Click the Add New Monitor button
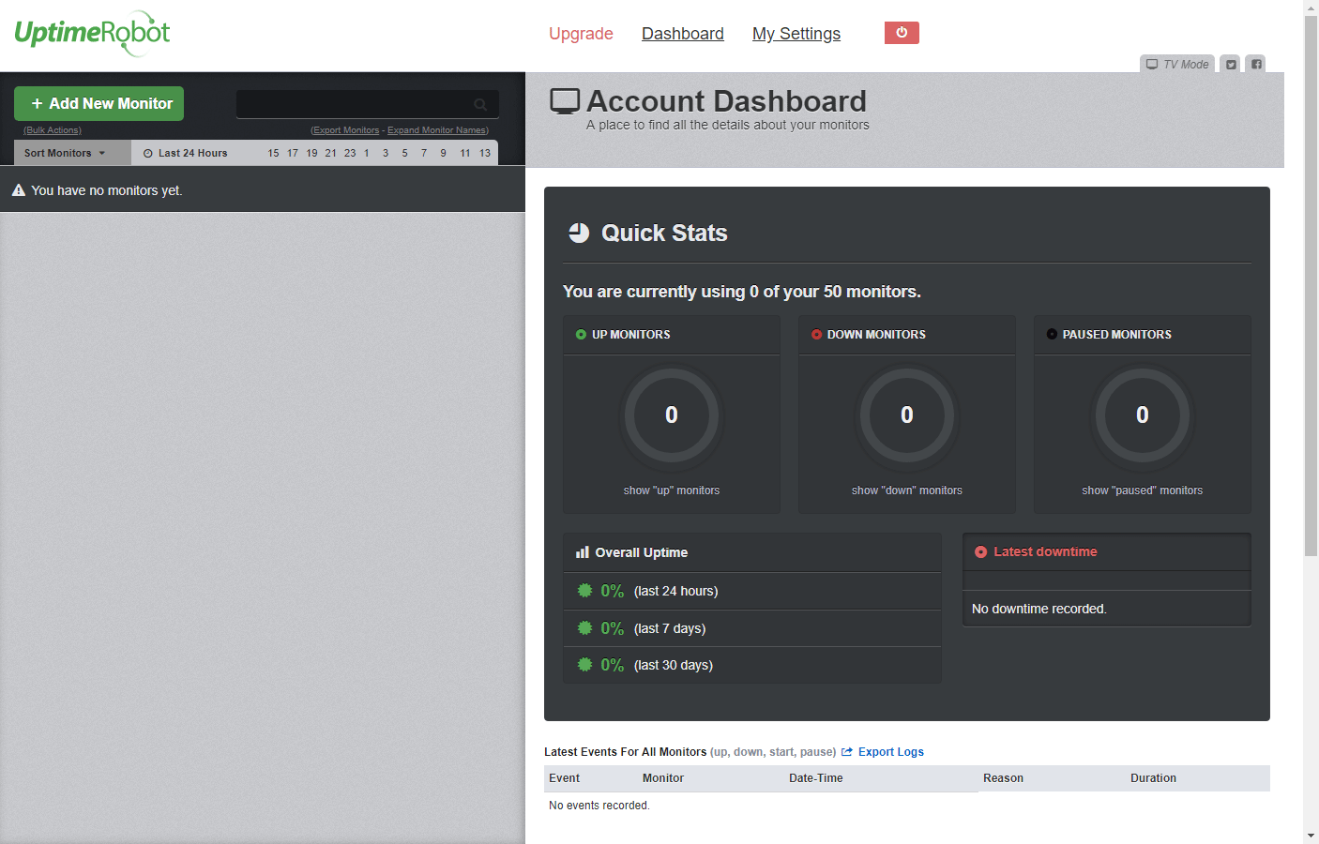 [x=99, y=103]
